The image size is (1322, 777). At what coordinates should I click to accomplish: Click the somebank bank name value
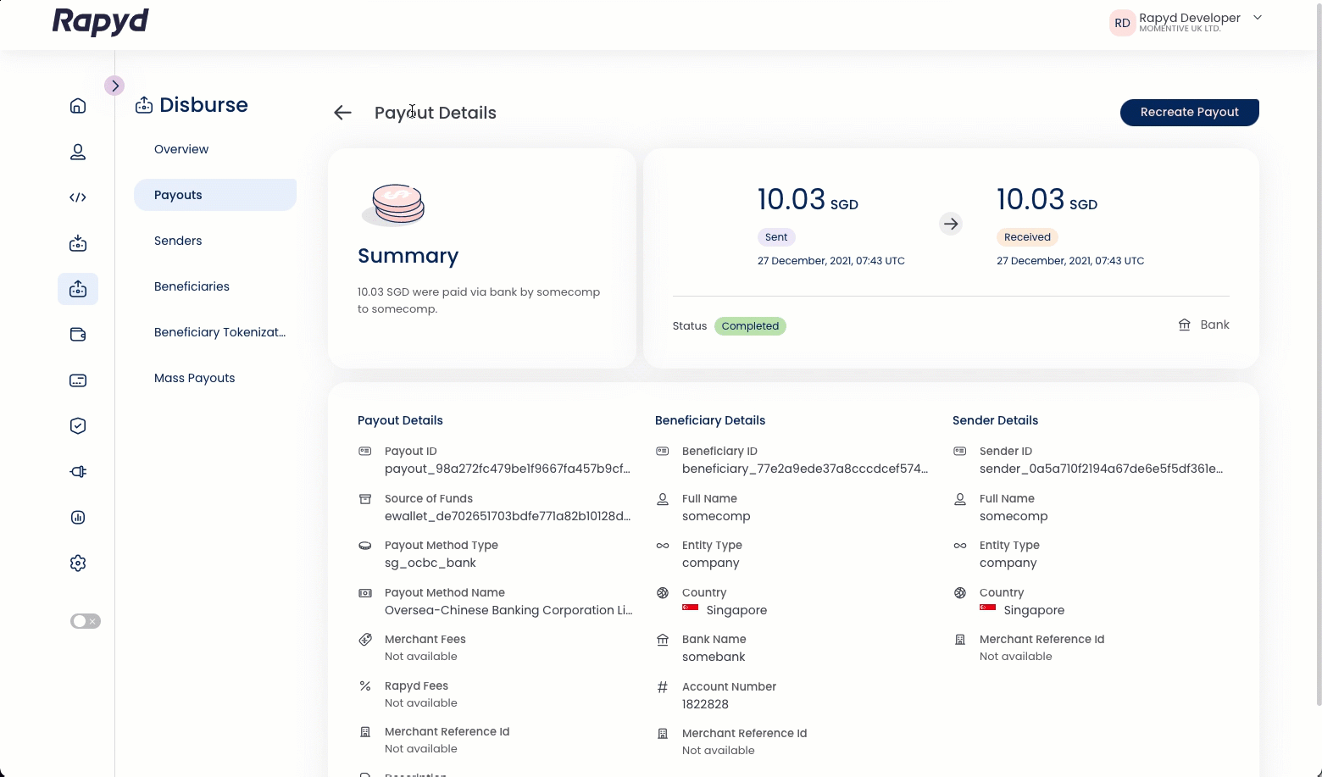pos(714,657)
